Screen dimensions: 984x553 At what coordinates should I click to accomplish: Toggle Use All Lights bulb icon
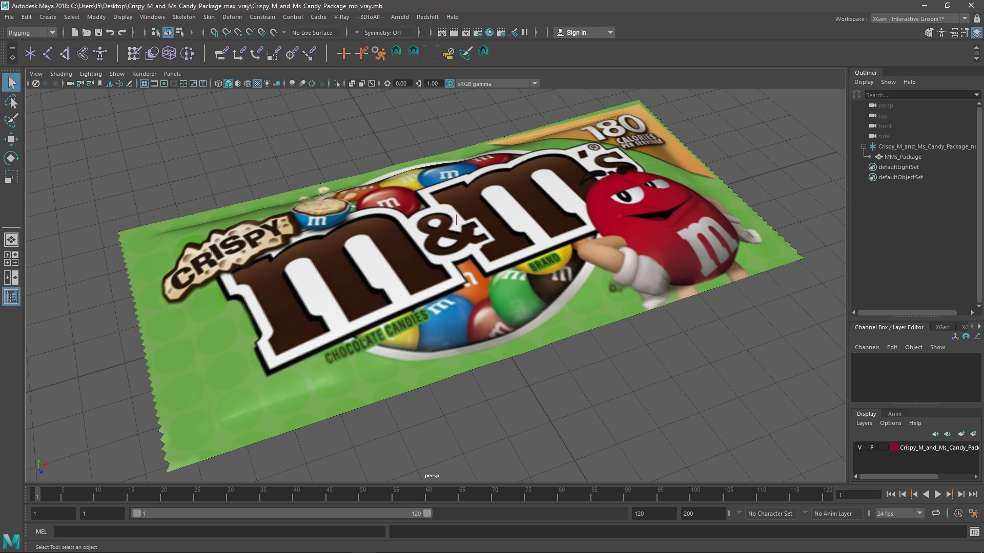click(x=267, y=83)
